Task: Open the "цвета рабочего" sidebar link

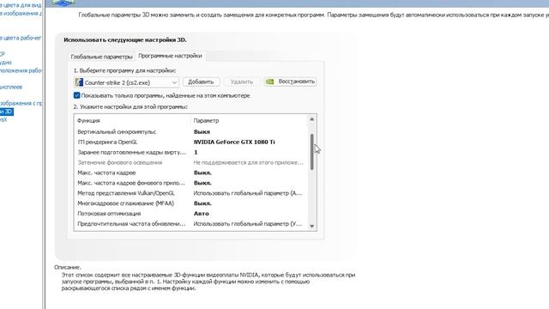Action: [21, 38]
